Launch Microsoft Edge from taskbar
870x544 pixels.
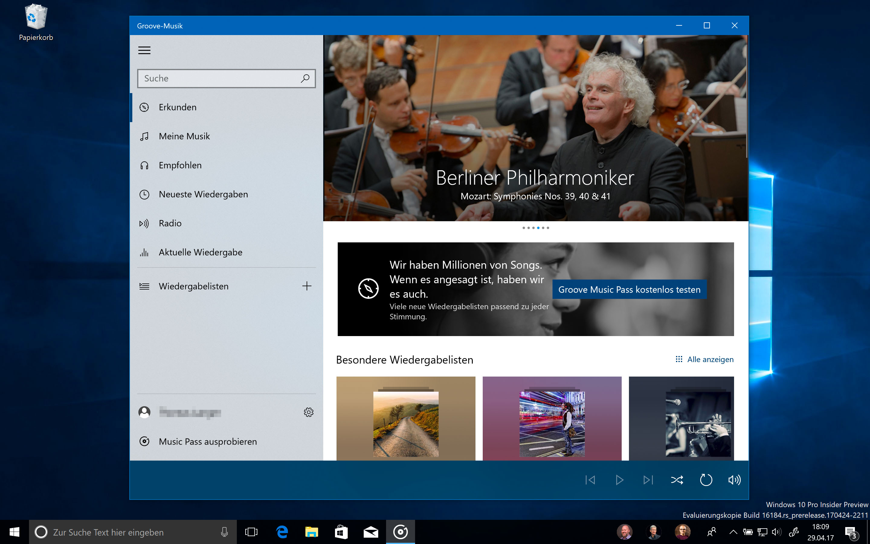click(x=282, y=532)
